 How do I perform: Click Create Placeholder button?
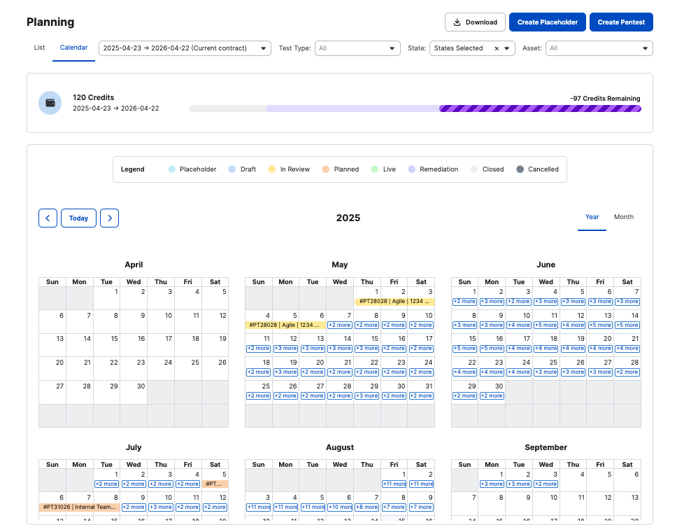pos(548,22)
